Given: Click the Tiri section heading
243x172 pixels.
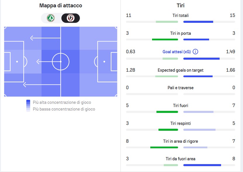Looking at the screenshot, I should coord(180,6).
